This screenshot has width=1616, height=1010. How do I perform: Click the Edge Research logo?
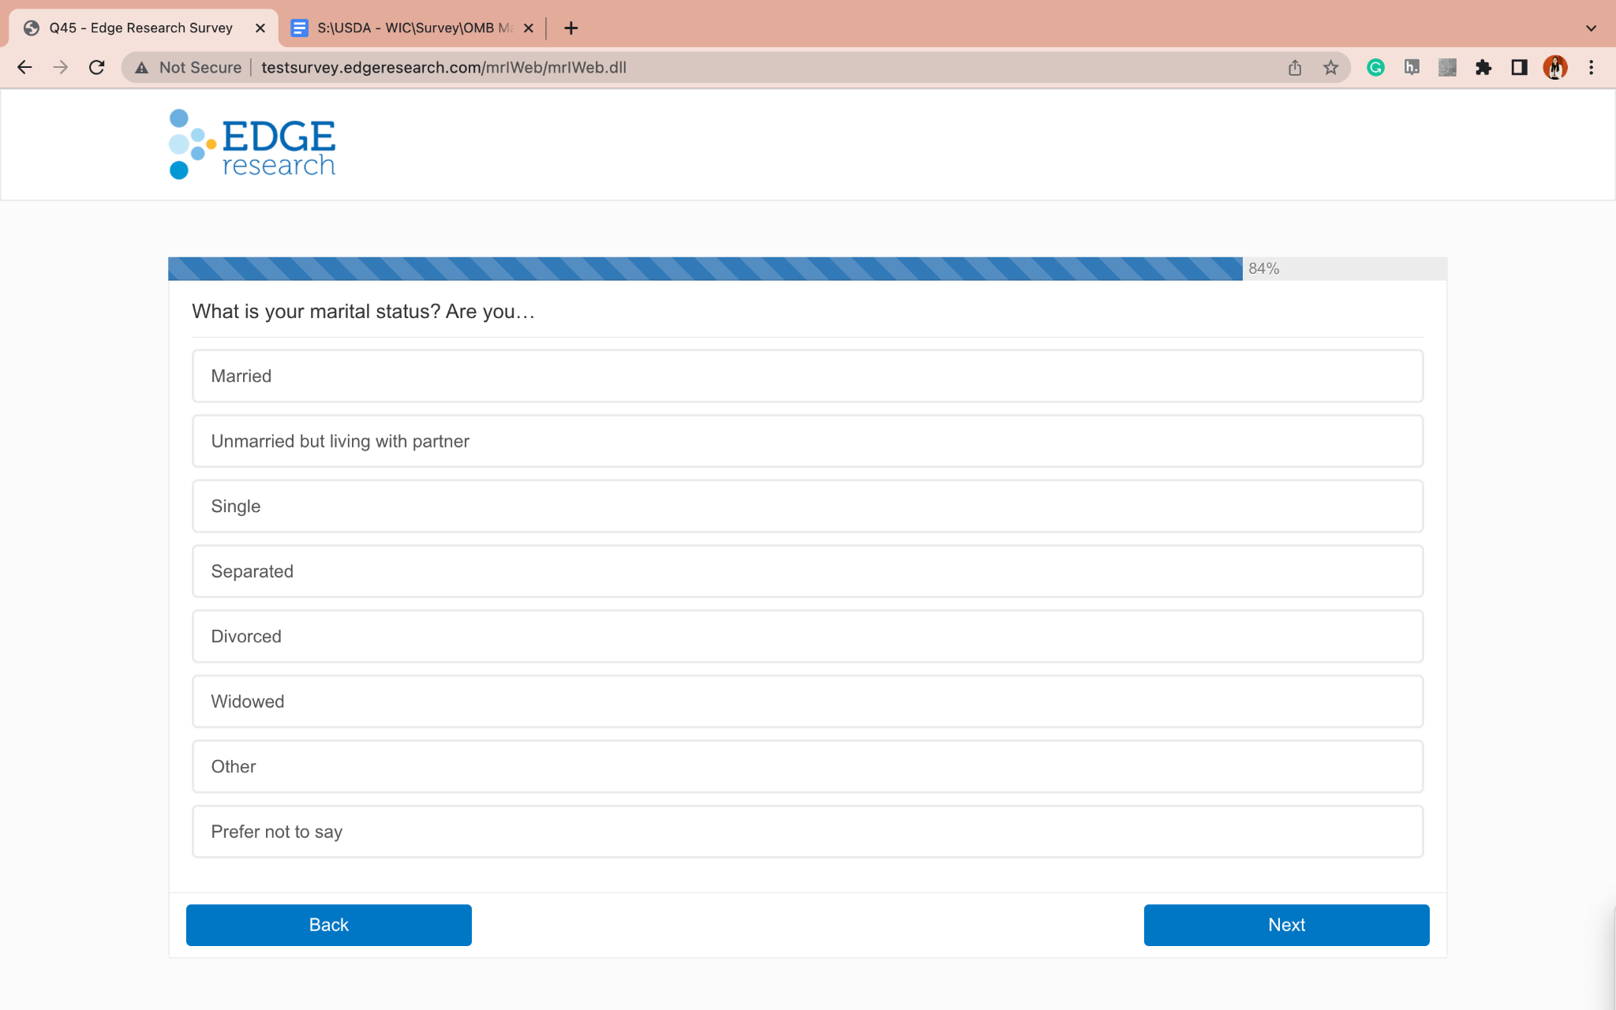tap(252, 144)
